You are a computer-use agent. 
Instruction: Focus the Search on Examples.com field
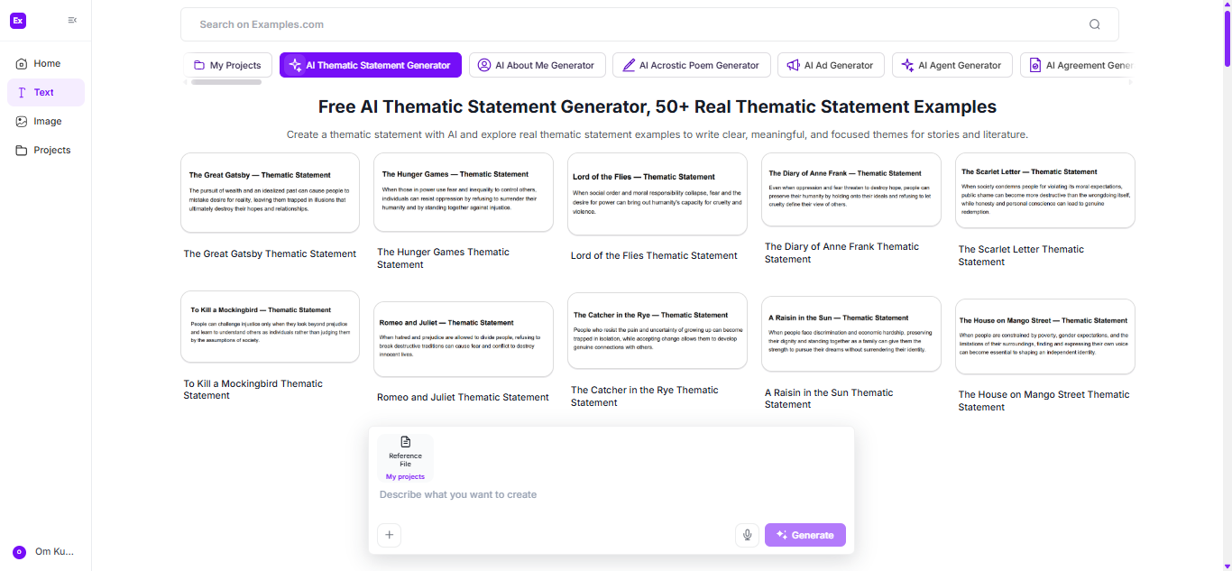point(649,24)
